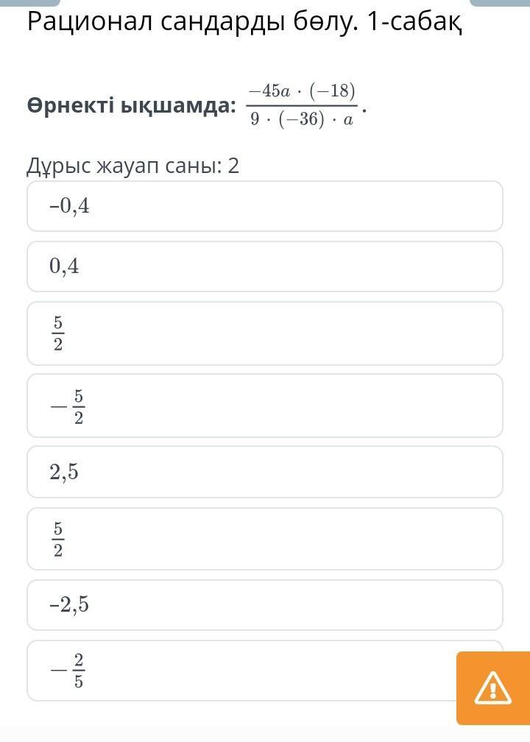This screenshot has width=530, height=742.
Task: Click the gray element in the top-left corner
Action: [x=29, y=2]
